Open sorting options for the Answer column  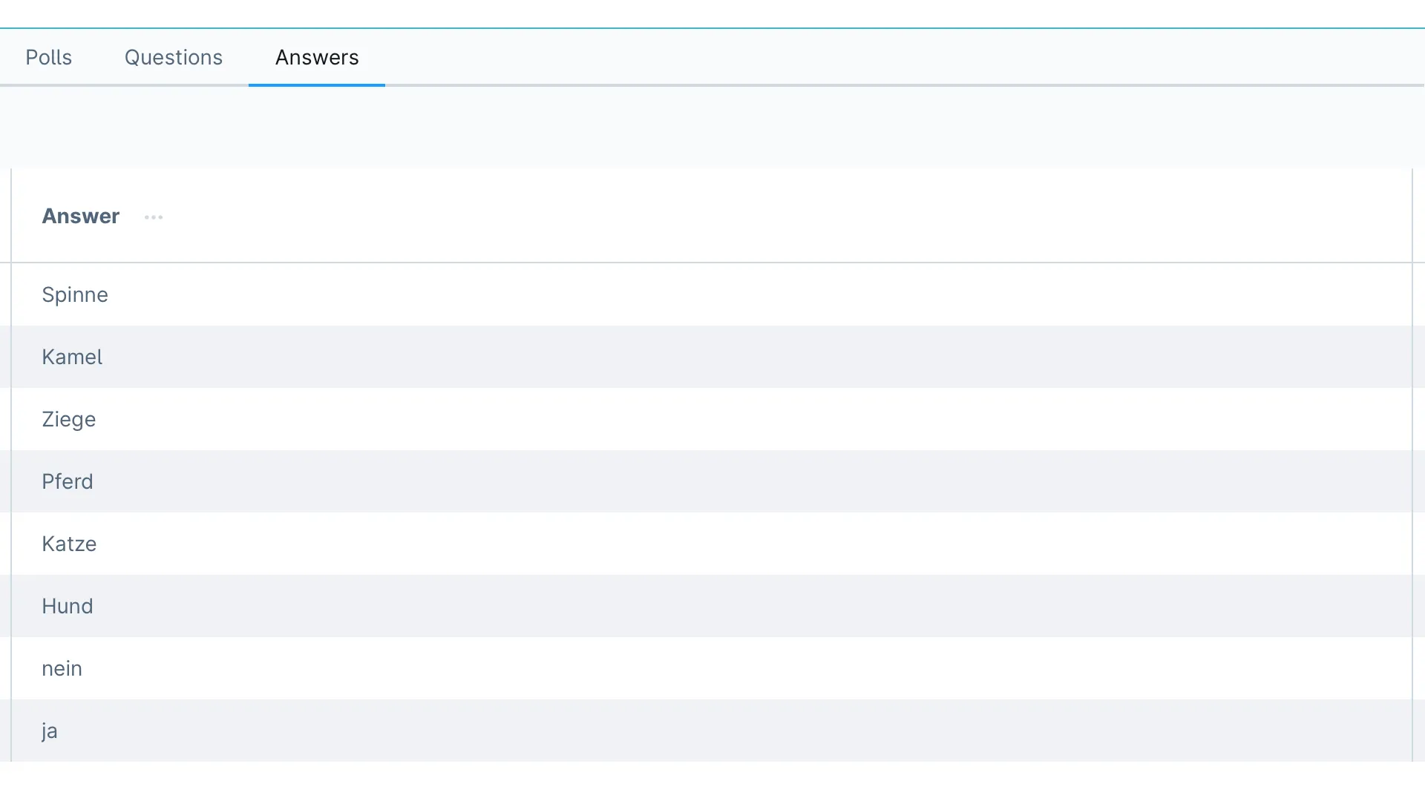pos(154,217)
